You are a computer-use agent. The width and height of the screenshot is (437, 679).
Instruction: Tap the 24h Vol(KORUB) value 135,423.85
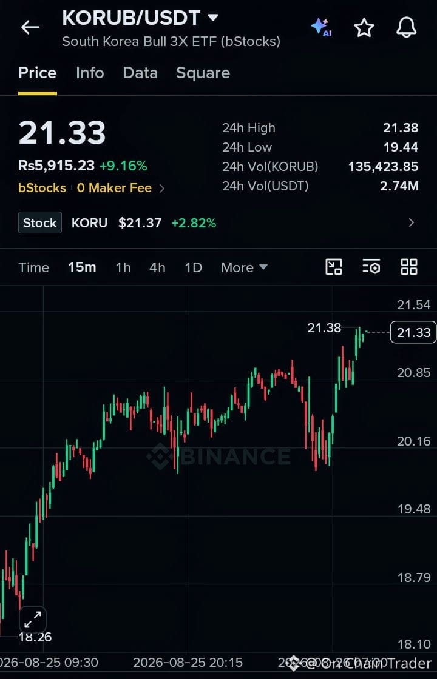pos(383,167)
